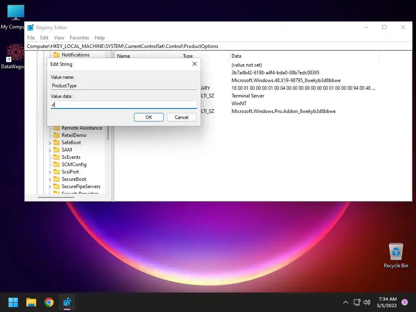Close the Registry Editor window

[x=403, y=27]
